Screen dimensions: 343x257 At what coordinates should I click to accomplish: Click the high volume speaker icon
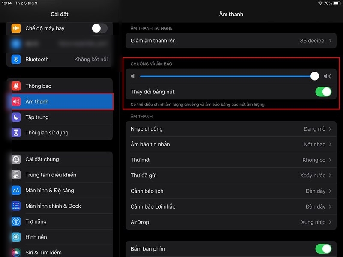pos(328,76)
